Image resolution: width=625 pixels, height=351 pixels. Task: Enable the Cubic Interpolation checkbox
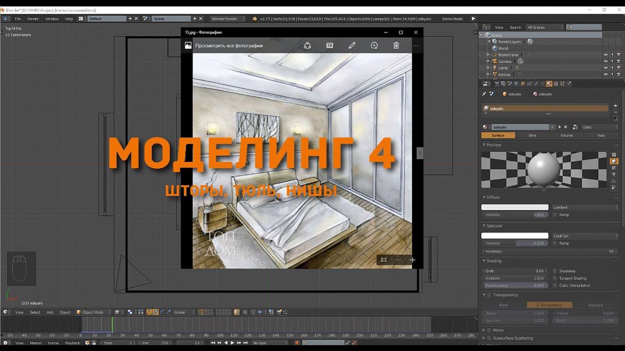[x=555, y=286]
